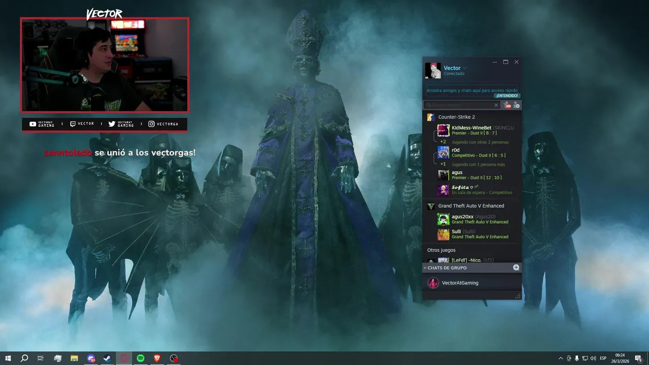This screenshot has height=365, width=649.
Task: Select the Grand Theft Auto V Enhanced header
Action: pos(472,206)
